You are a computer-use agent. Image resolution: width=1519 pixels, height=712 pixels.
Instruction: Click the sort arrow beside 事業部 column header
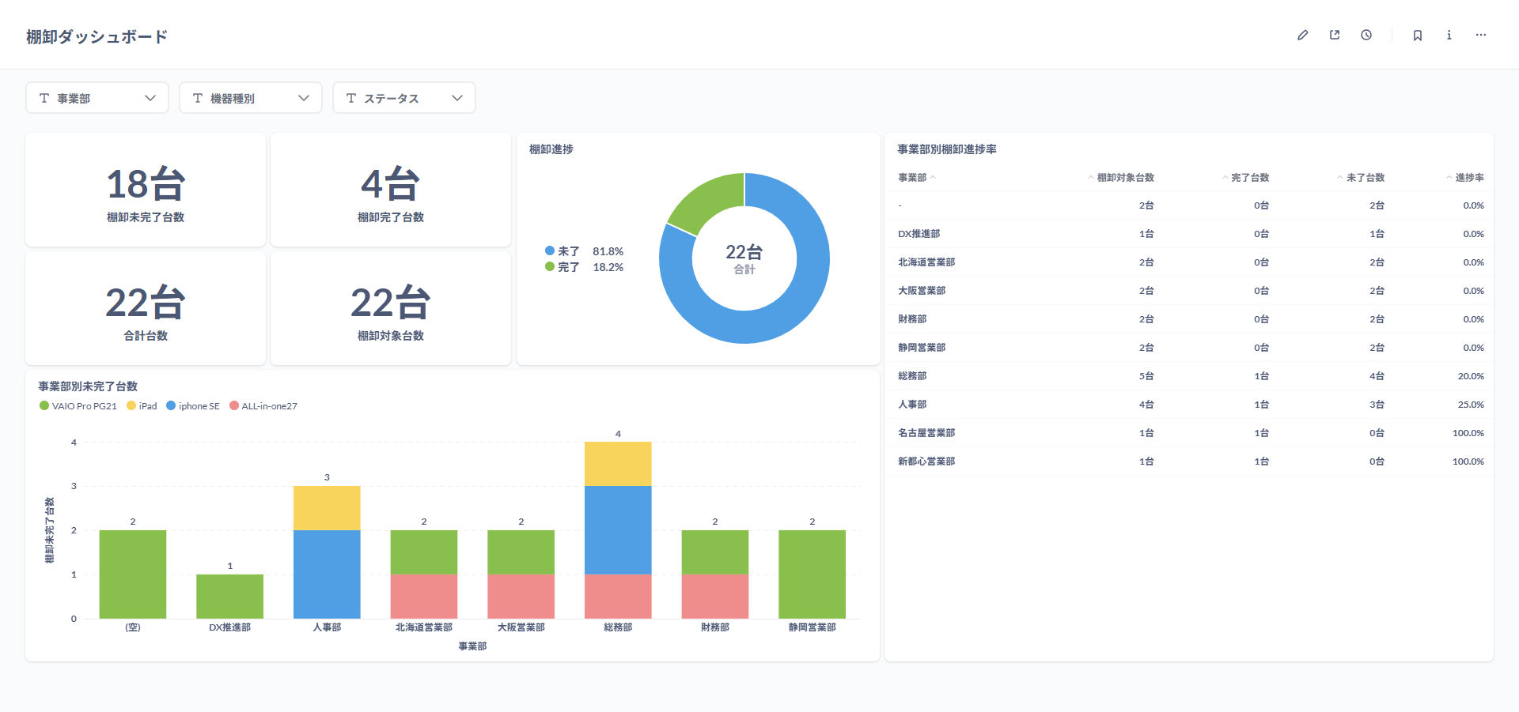pyautogui.click(x=934, y=178)
